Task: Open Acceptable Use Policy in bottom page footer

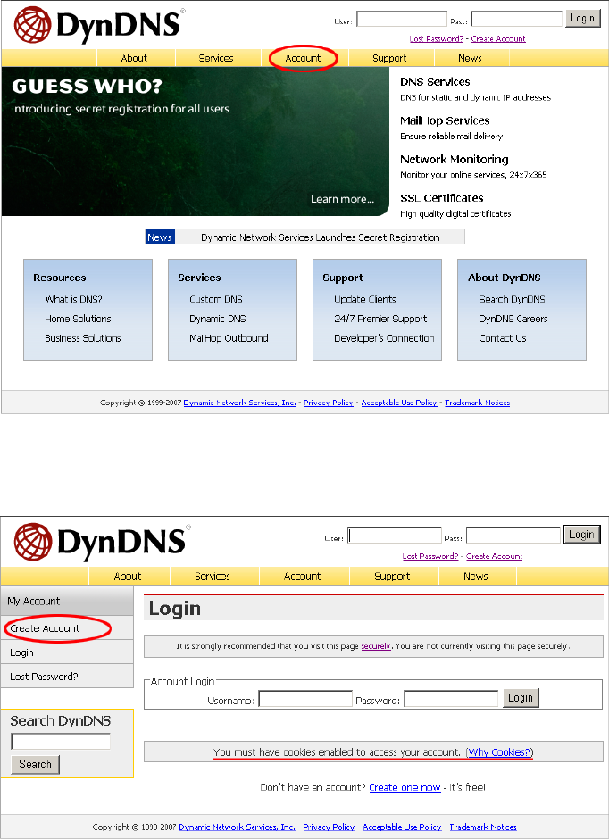Action: [402, 827]
